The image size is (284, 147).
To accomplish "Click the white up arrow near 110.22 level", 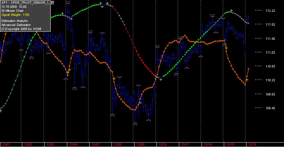I will coord(161,79).
